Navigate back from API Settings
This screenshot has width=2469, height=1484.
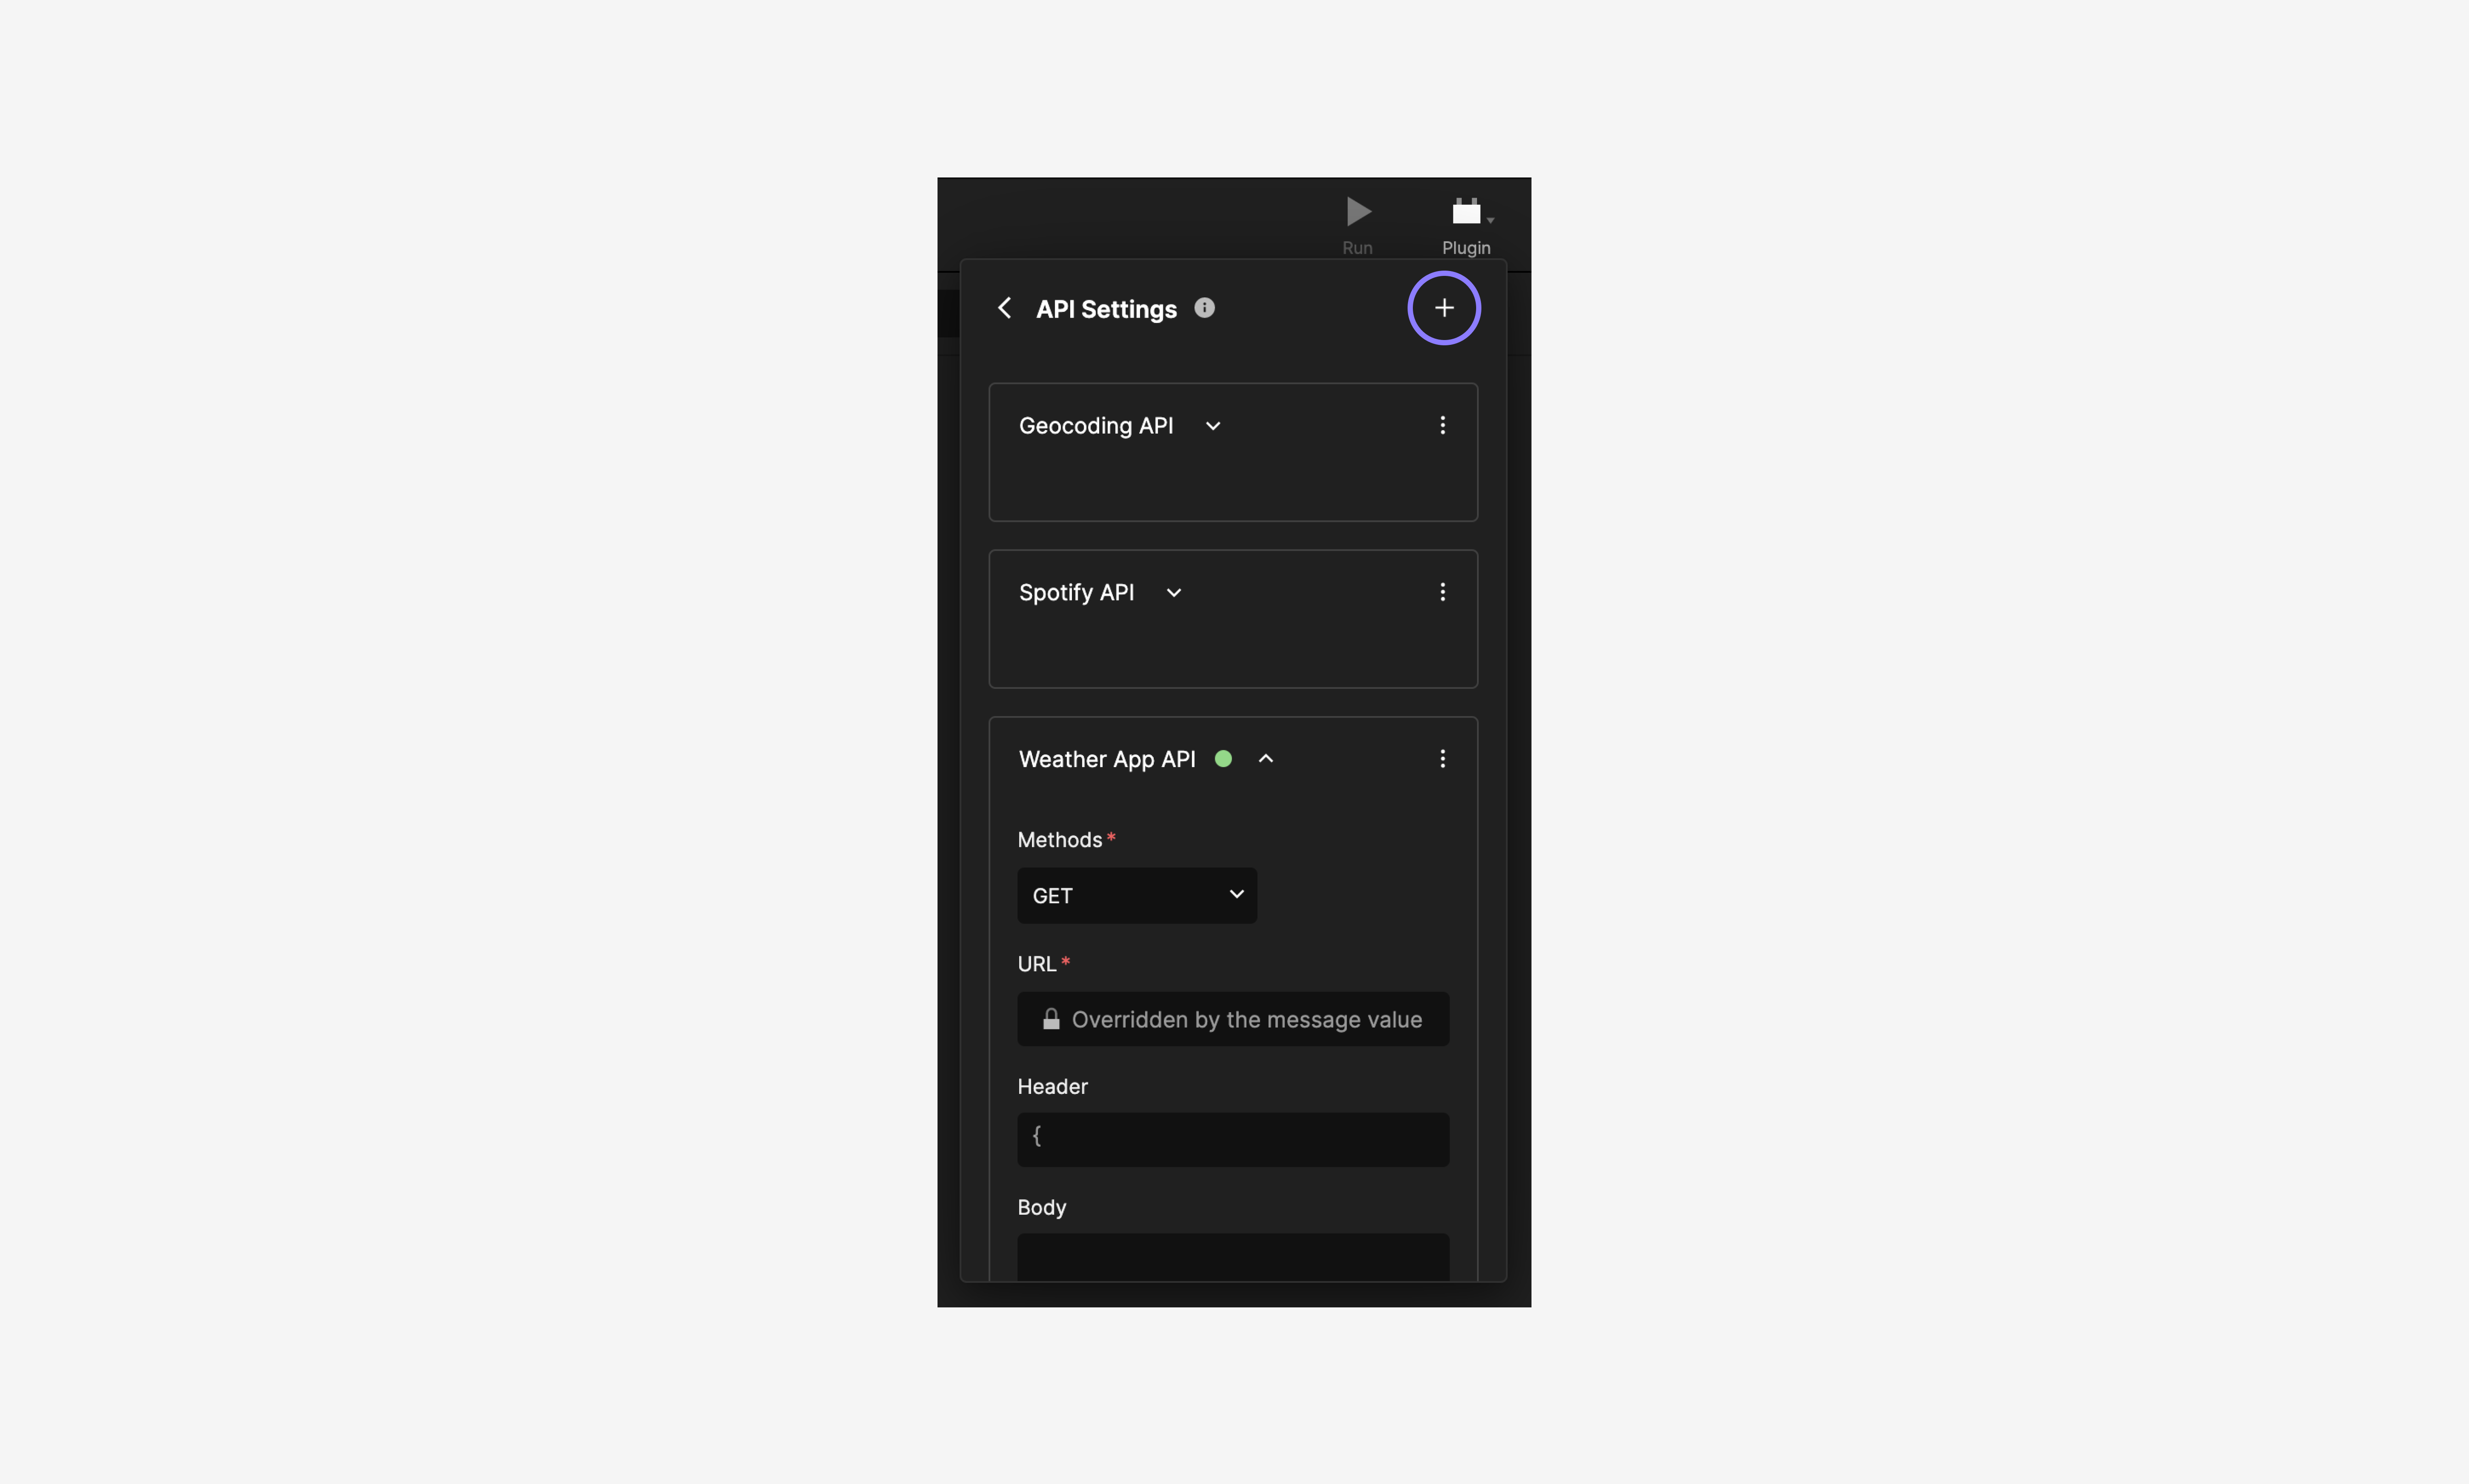pyautogui.click(x=1003, y=307)
